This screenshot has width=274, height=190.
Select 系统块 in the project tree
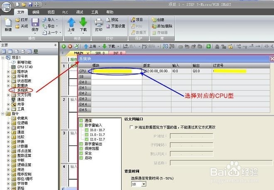pos(22,90)
